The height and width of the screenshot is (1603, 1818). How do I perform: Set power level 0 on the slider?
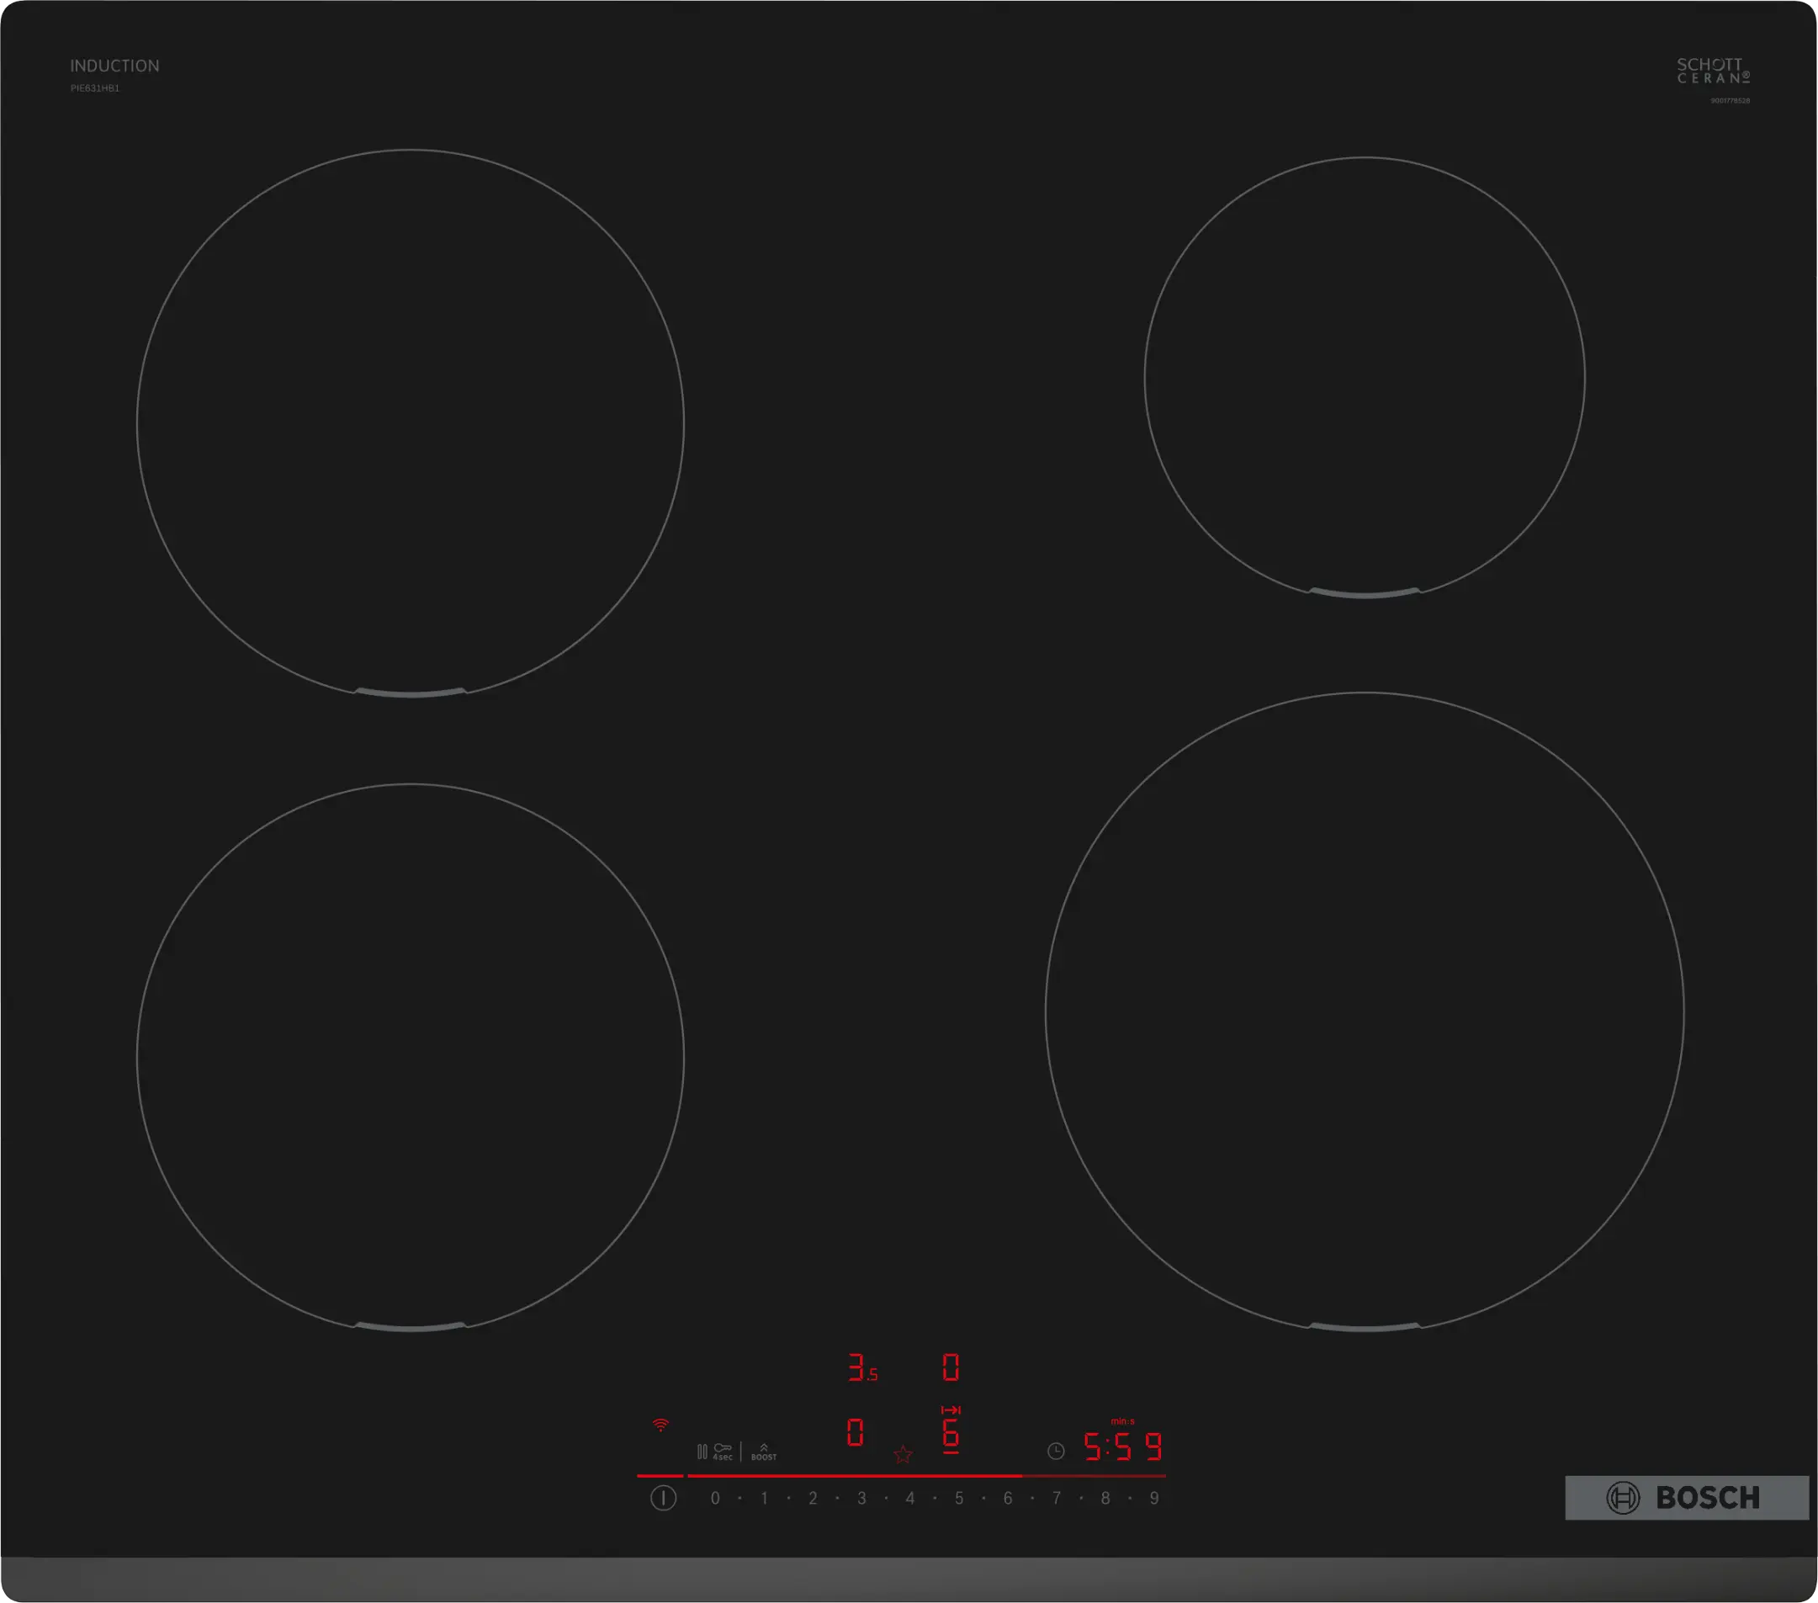click(x=715, y=1498)
